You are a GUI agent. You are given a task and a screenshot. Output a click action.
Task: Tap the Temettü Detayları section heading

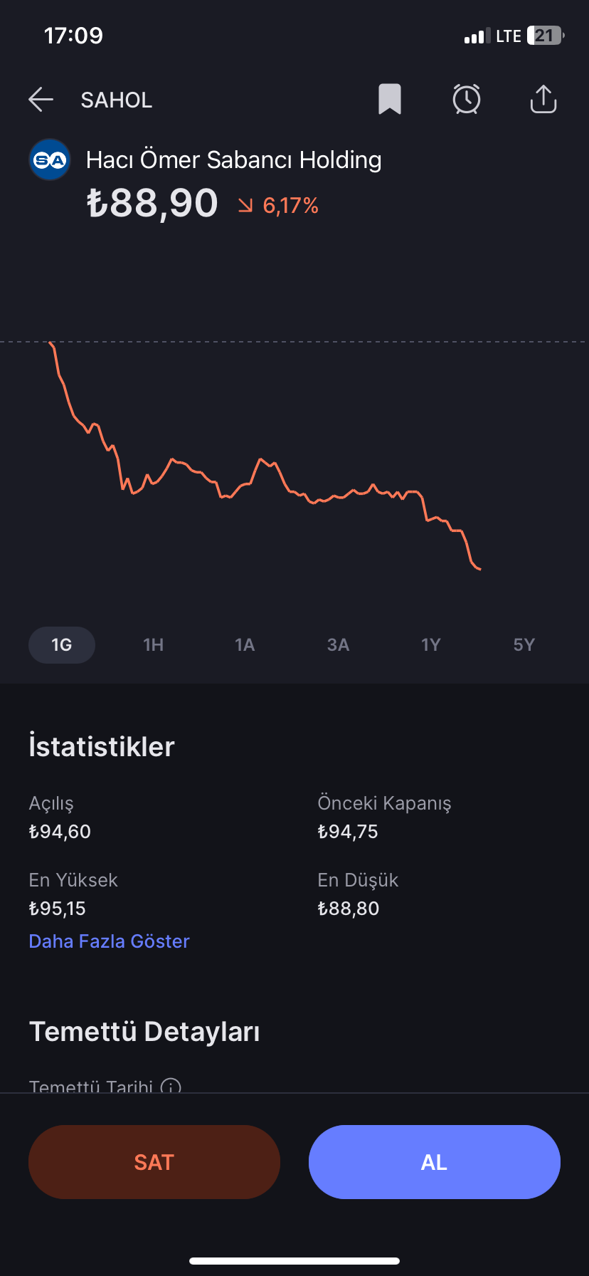(144, 1032)
